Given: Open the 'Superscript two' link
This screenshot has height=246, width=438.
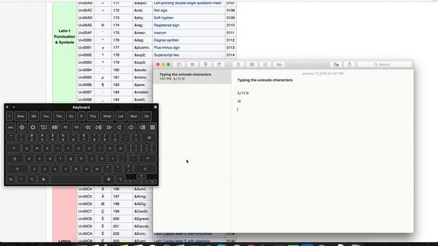Looking at the screenshot, I should tap(166, 55).
